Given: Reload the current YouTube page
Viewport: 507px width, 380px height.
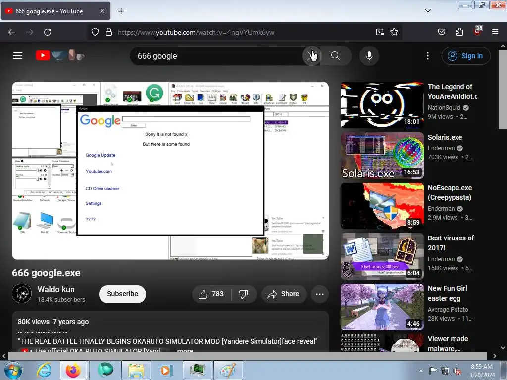Looking at the screenshot, I should [x=48, y=32].
